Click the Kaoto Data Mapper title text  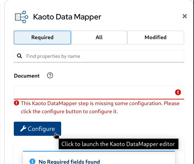[x=67, y=17]
